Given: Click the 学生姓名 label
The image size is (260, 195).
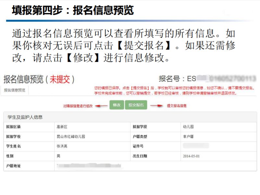Looking at the screenshot, I should (13, 146).
